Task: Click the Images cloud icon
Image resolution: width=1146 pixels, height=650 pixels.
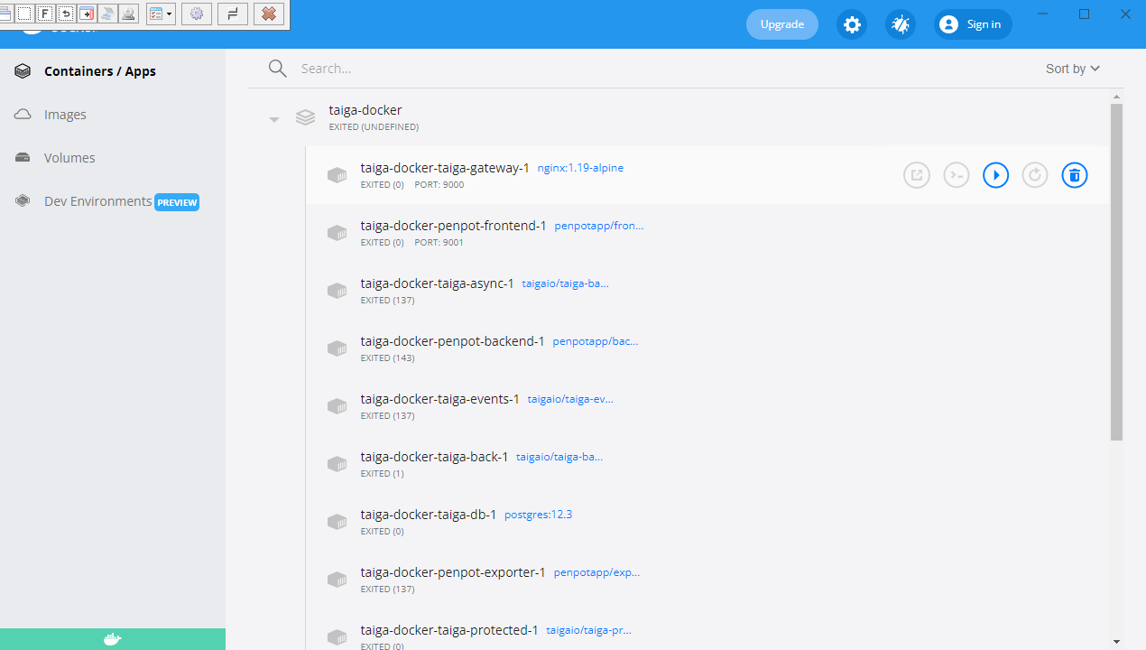Action: tap(23, 115)
